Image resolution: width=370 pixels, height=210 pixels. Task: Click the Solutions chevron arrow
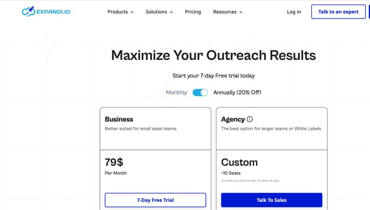pos(171,12)
